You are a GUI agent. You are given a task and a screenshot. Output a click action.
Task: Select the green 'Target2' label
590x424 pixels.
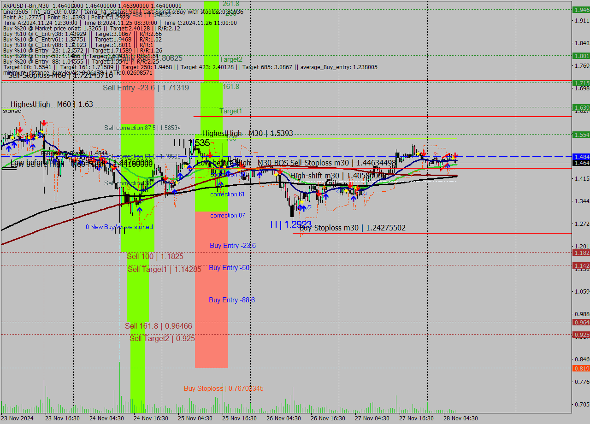pos(231,59)
